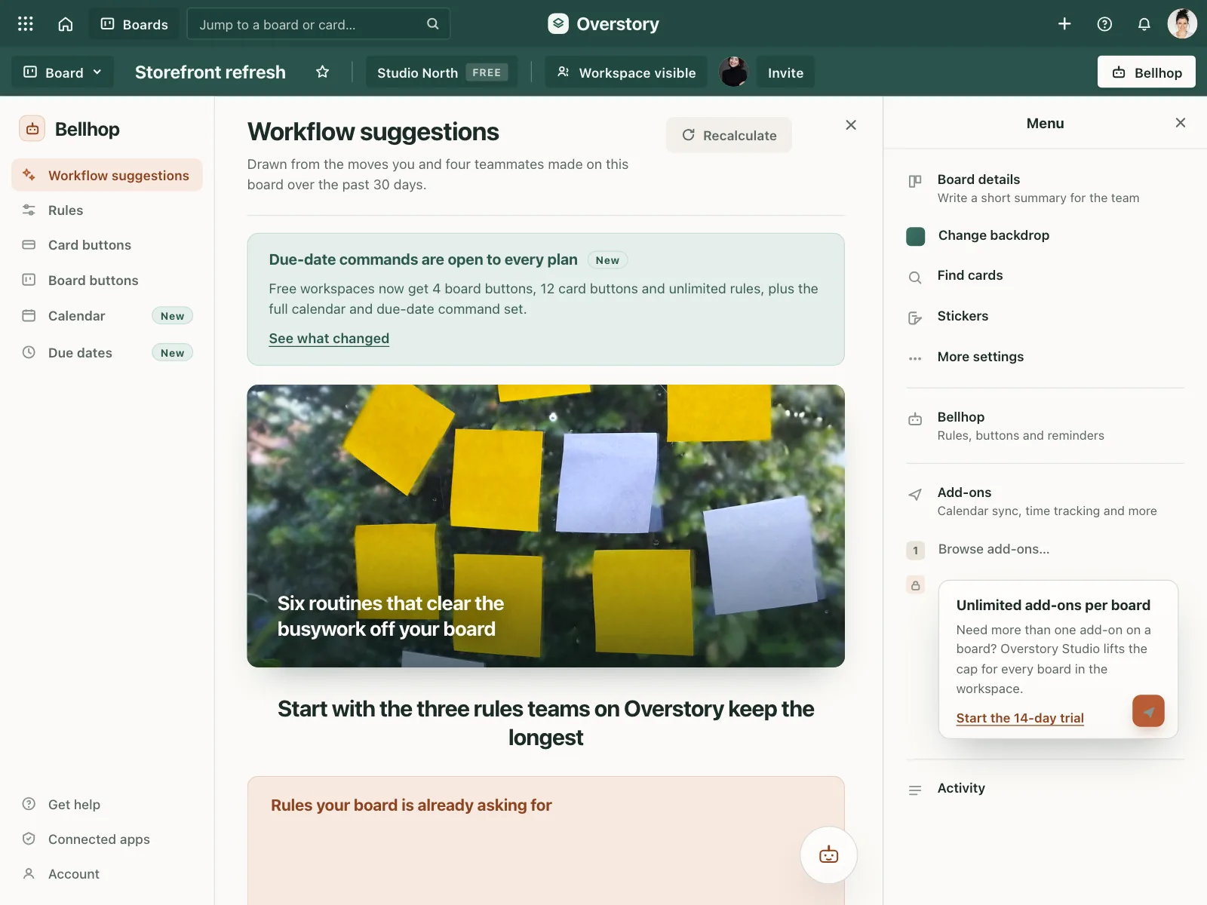Change the Workspace visible setting
Image resolution: width=1207 pixels, height=905 pixels.
click(x=626, y=72)
